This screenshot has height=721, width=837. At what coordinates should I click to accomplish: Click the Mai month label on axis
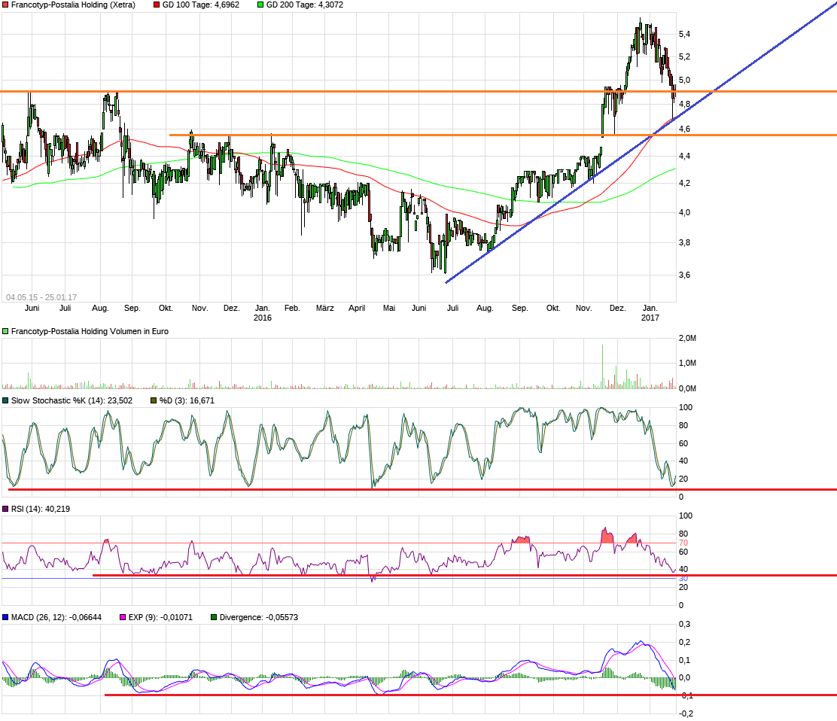389,308
